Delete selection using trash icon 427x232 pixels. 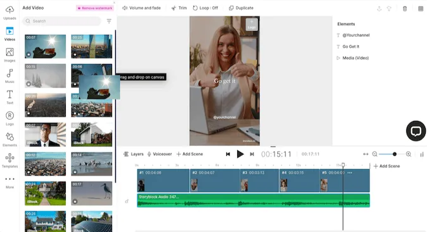[405, 9]
